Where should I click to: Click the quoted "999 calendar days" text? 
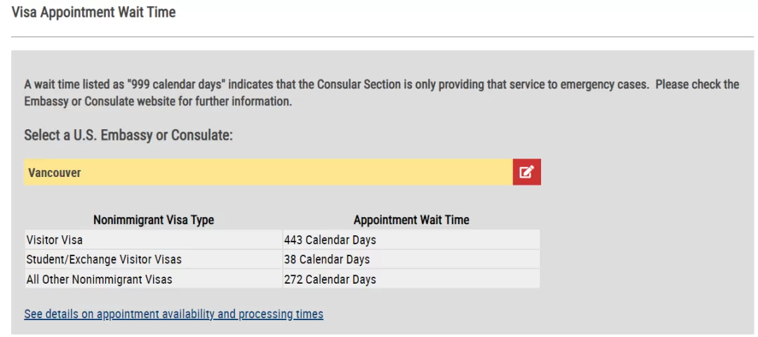pos(176,85)
